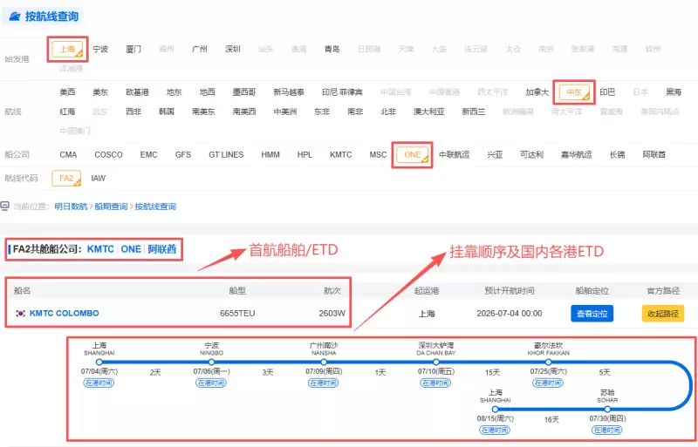698x447 pixels.
Task: Click the Ningbo port stop node
Action: click(211, 362)
